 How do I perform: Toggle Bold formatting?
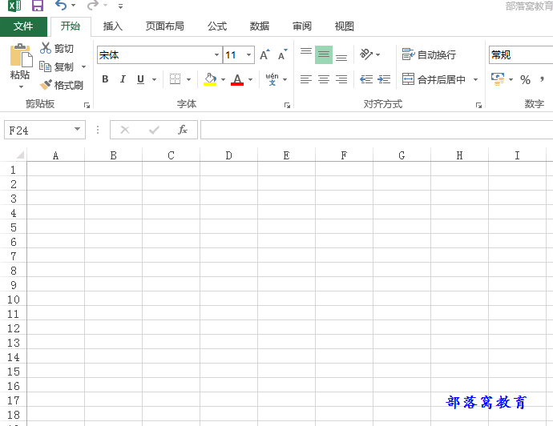(x=105, y=79)
